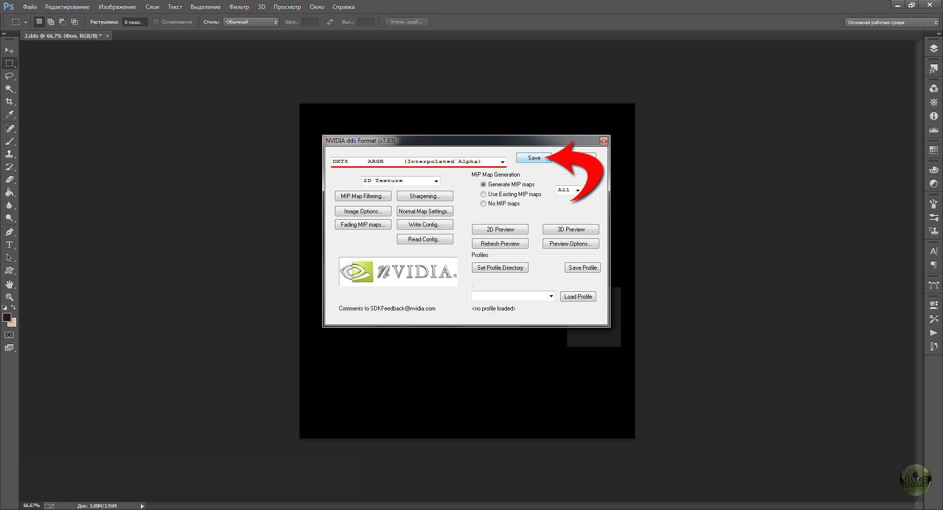Choose New selection mode in options bar
The image size is (943, 510).
pos(39,22)
